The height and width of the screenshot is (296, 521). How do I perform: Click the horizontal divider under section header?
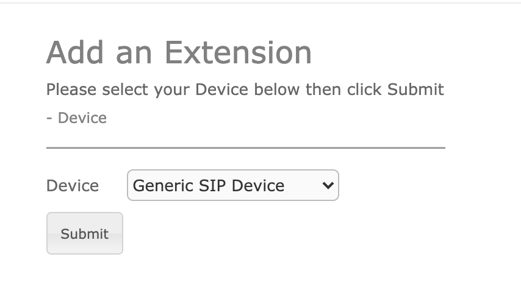click(246, 147)
